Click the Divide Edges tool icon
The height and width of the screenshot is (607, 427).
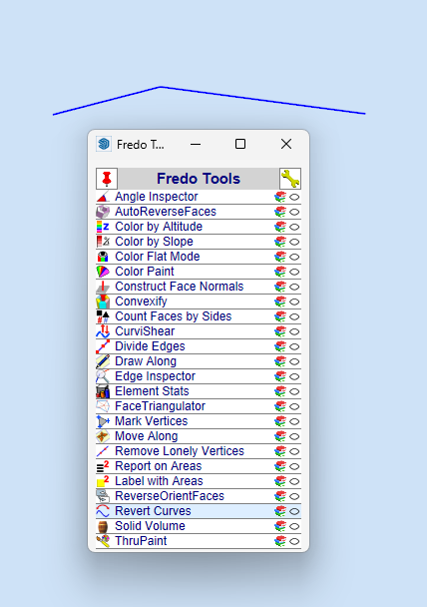coord(103,346)
